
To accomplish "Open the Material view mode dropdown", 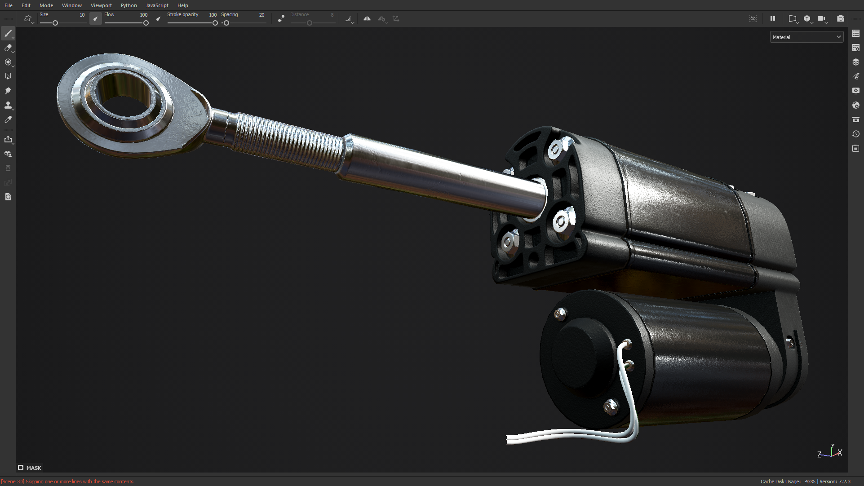I will [x=806, y=36].
